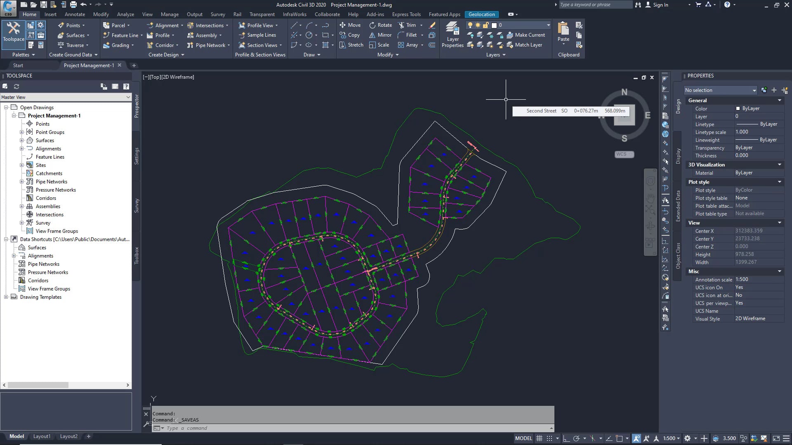
Task: Toggle drawing grid display in status bar
Action: (539, 438)
